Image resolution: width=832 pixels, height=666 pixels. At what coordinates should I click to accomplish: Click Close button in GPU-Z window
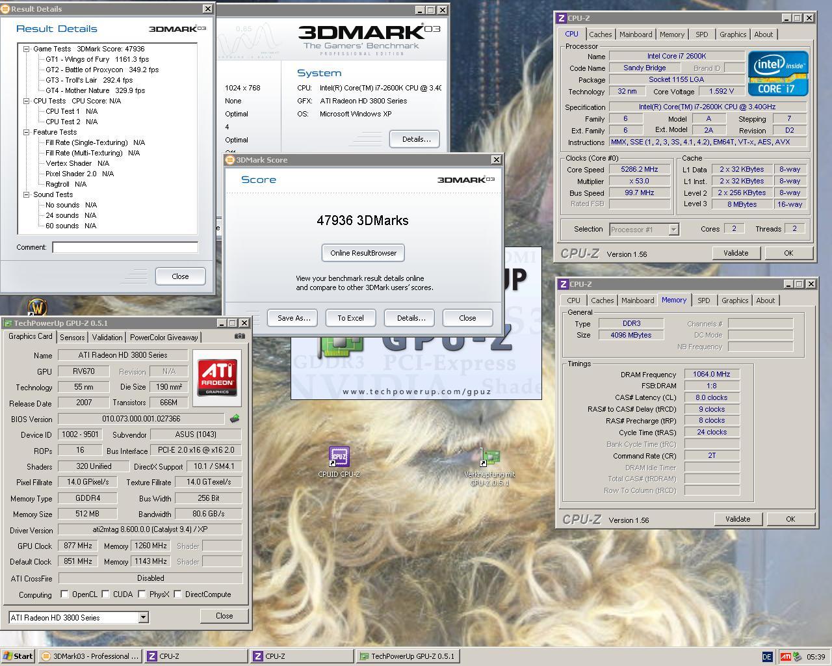[224, 616]
